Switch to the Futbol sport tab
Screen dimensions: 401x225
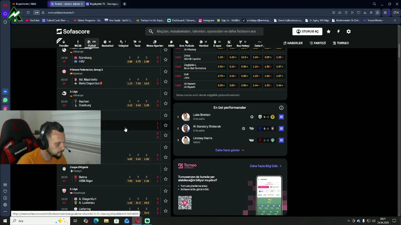[92, 43]
